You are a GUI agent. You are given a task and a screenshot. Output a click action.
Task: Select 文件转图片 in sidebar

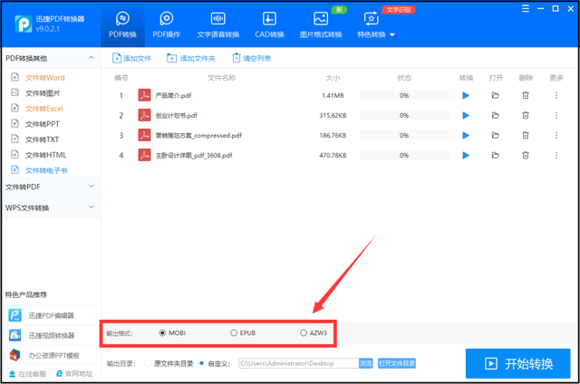point(43,93)
